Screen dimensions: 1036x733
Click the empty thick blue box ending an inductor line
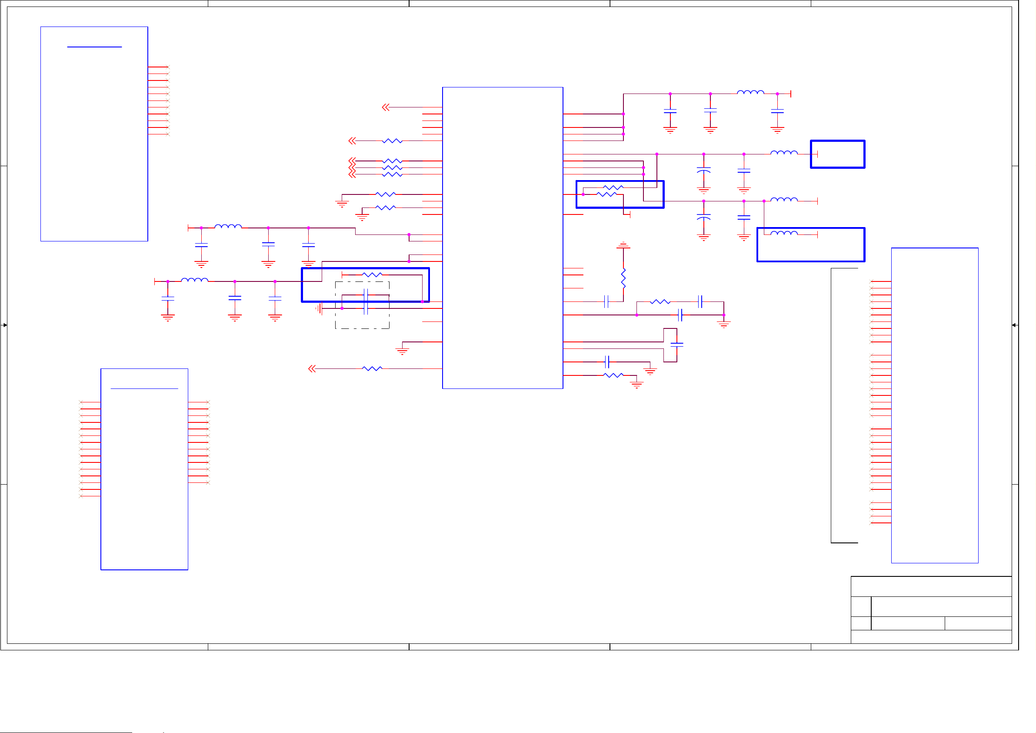pos(837,154)
